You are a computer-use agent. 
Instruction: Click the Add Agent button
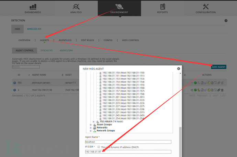[x=218, y=67]
